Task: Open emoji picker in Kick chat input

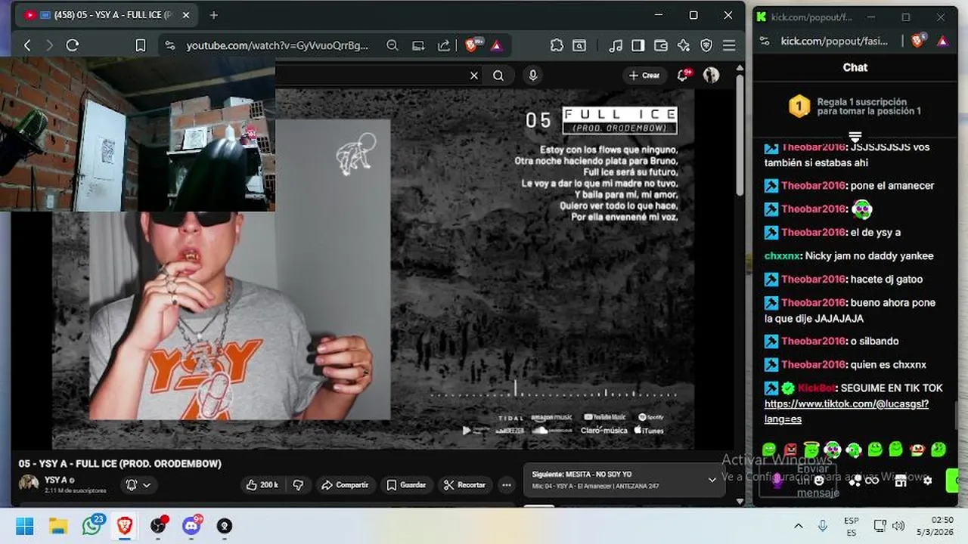Action: [819, 481]
